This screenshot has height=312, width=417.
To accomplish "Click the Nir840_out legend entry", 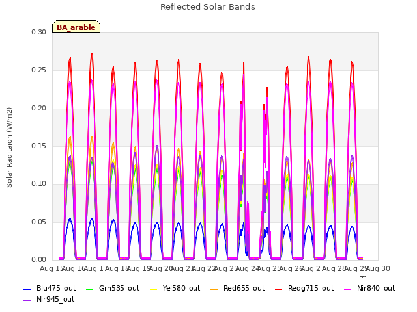I will click(x=369, y=288).
